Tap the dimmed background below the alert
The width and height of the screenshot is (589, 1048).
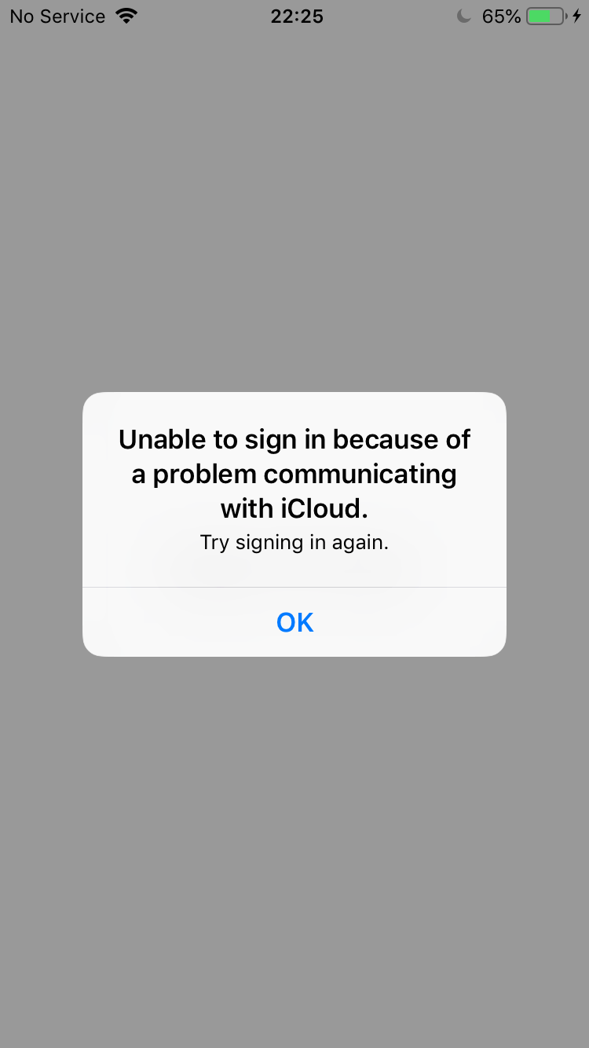tap(294, 852)
